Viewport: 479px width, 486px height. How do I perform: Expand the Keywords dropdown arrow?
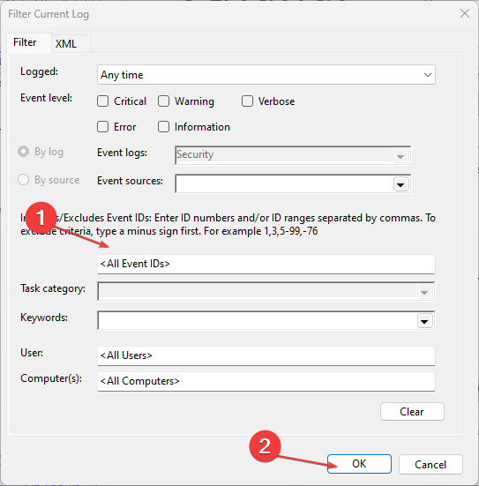424,321
